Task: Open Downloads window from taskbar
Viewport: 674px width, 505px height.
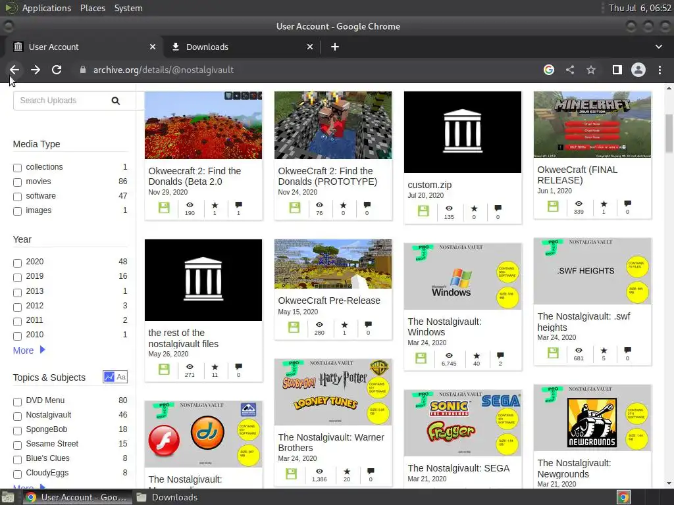Action: pos(168,497)
